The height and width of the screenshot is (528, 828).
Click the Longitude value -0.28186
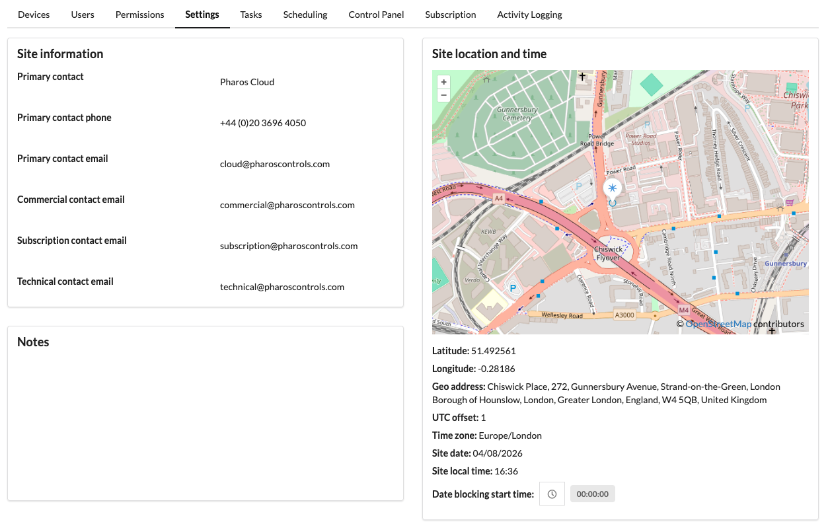click(496, 369)
